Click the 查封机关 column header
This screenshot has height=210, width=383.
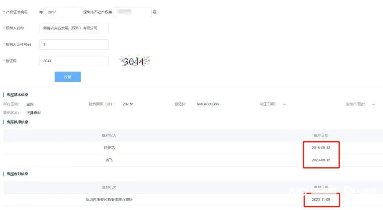109,187
